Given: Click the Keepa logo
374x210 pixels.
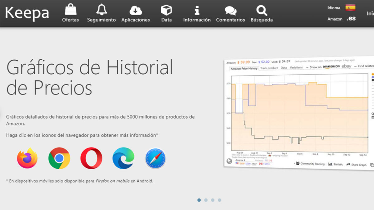Looking at the screenshot, I should tap(27, 13).
